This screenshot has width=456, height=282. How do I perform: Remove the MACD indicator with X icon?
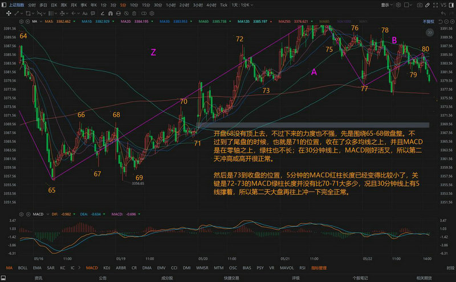click(28, 214)
